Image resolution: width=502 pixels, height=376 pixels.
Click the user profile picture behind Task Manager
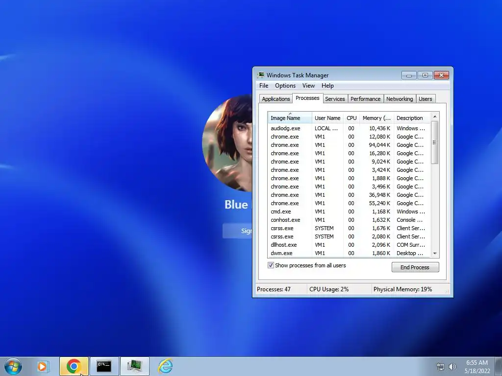tap(227, 142)
